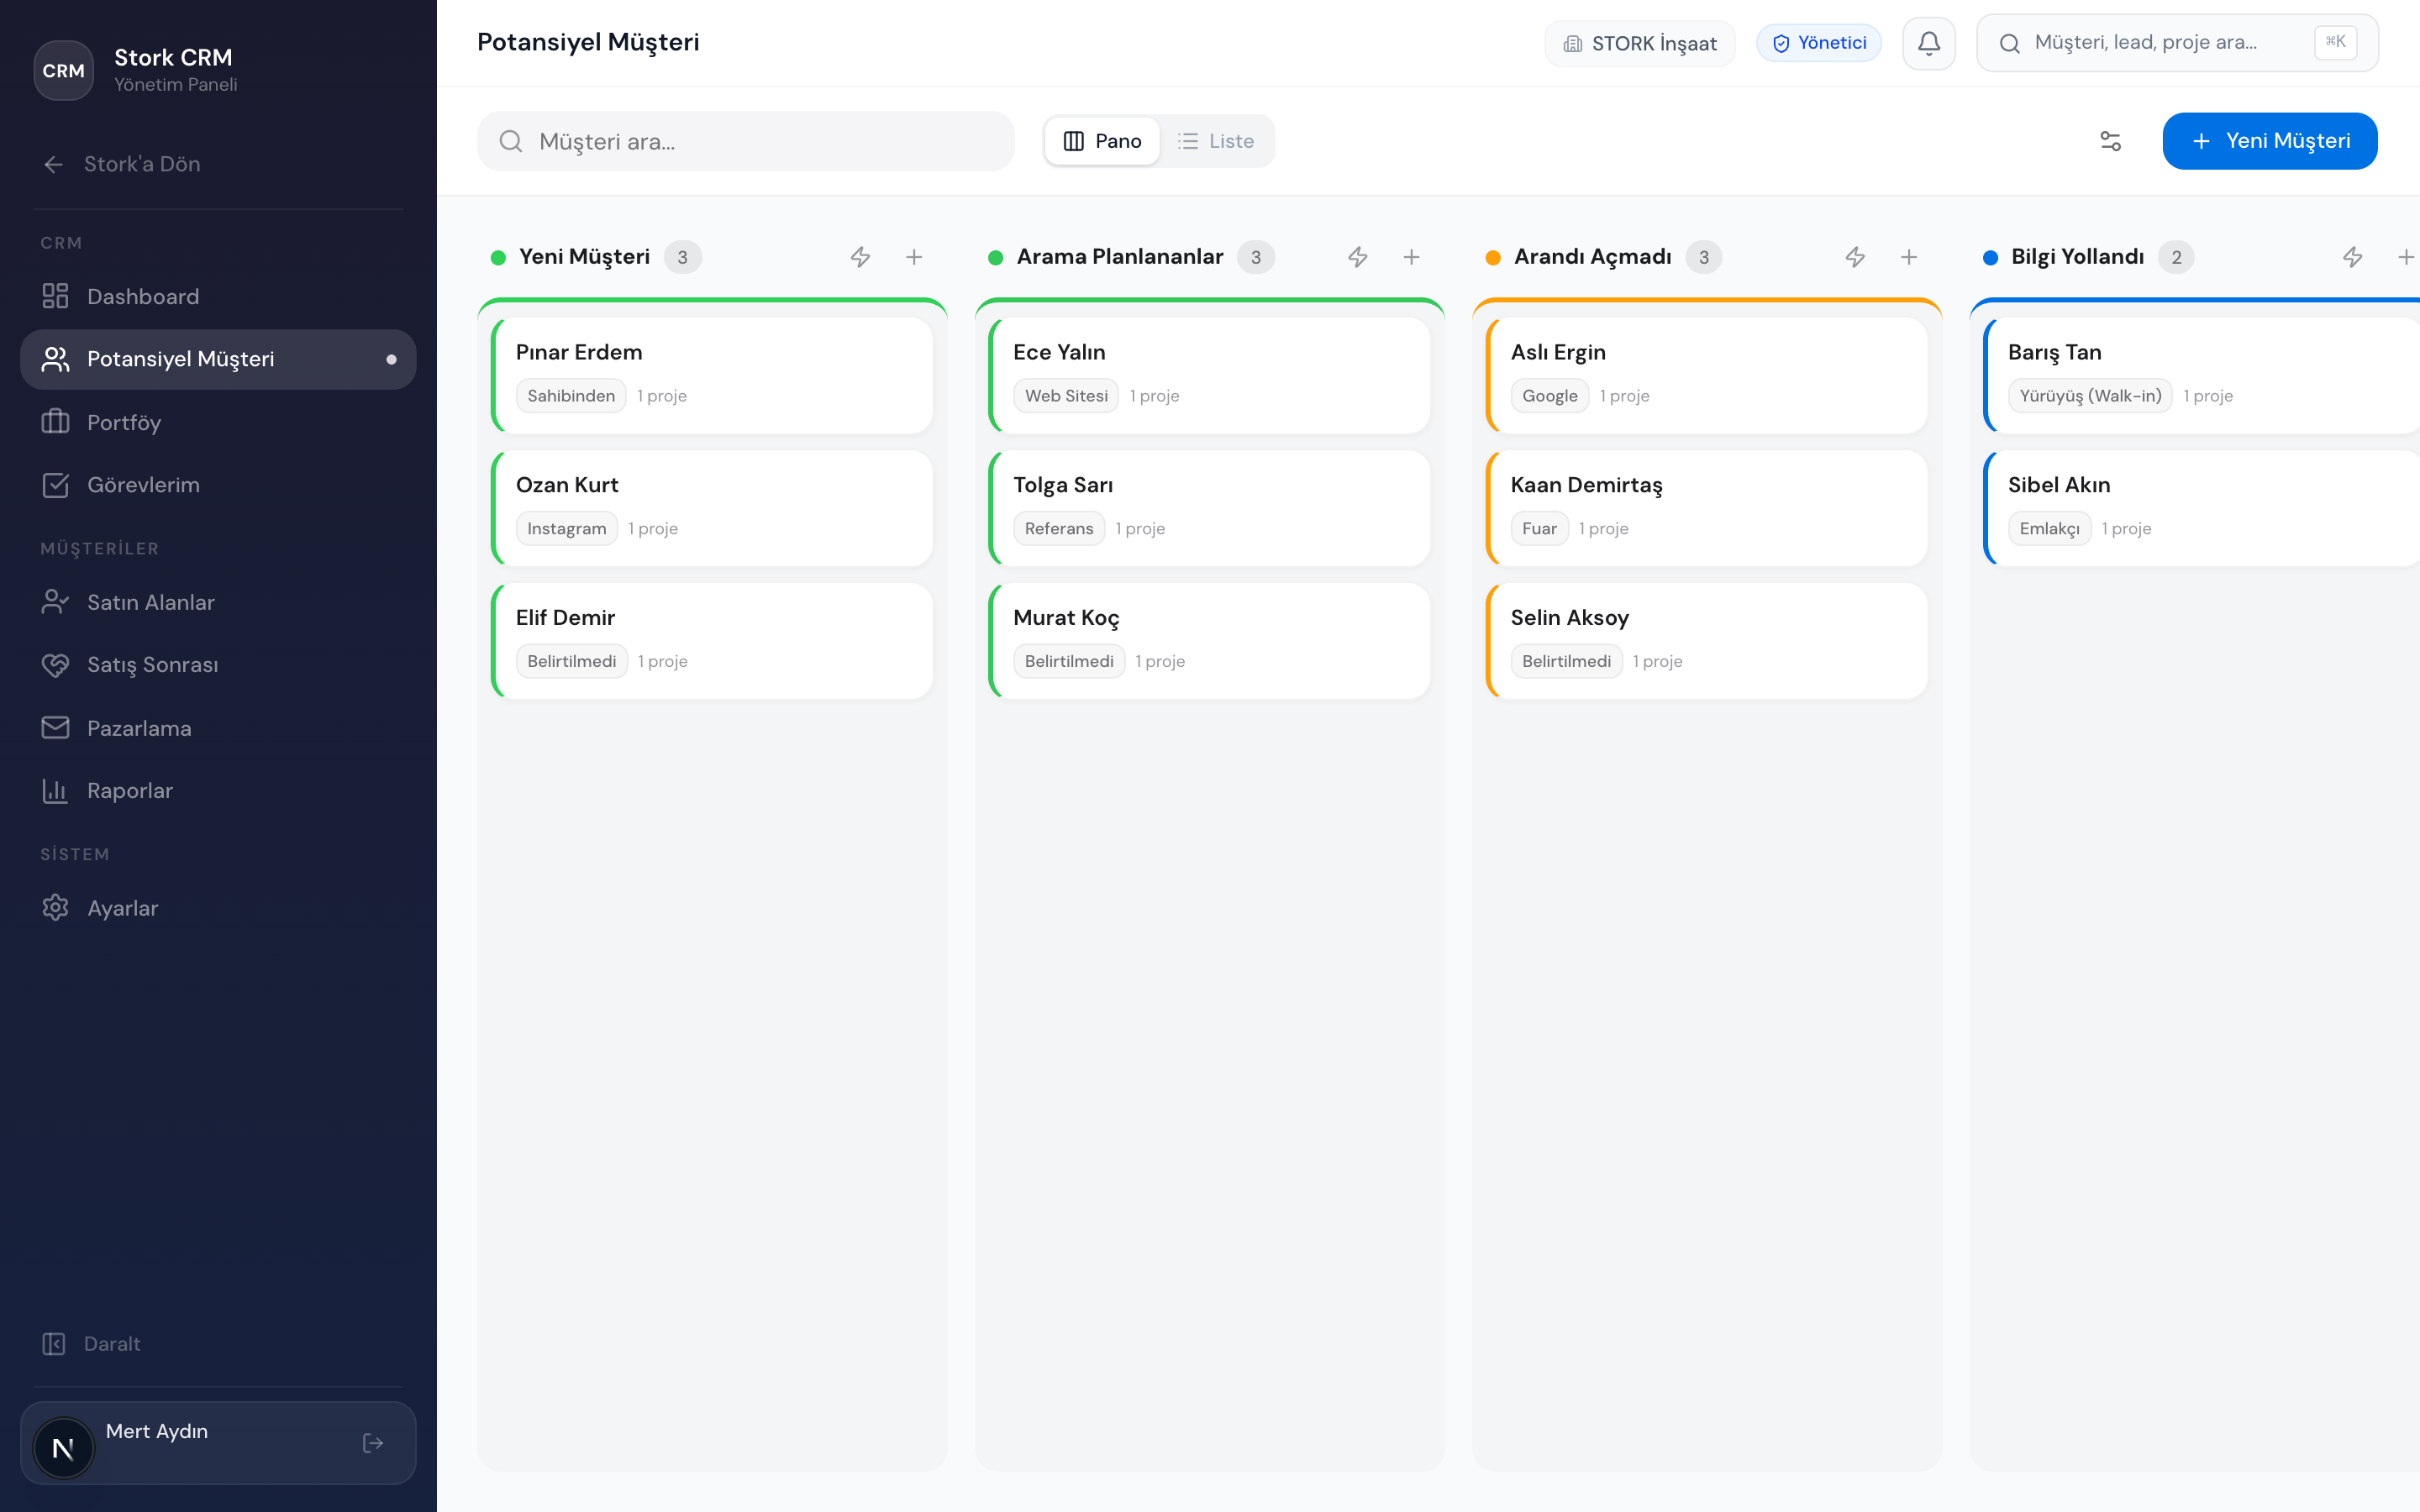Open Murat Koç card

[x=1209, y=641]
